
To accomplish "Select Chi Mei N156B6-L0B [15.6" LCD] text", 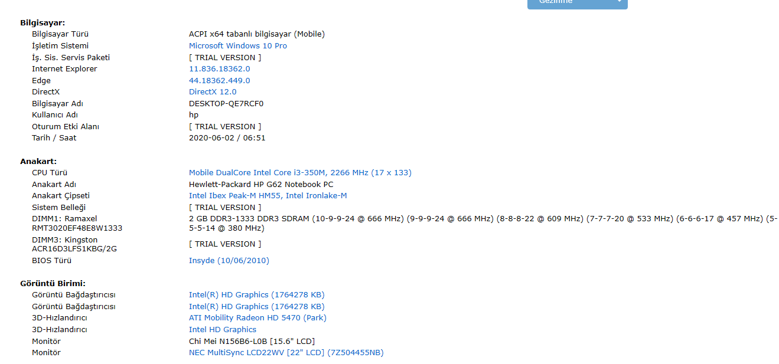I will (x=252, y=341).
